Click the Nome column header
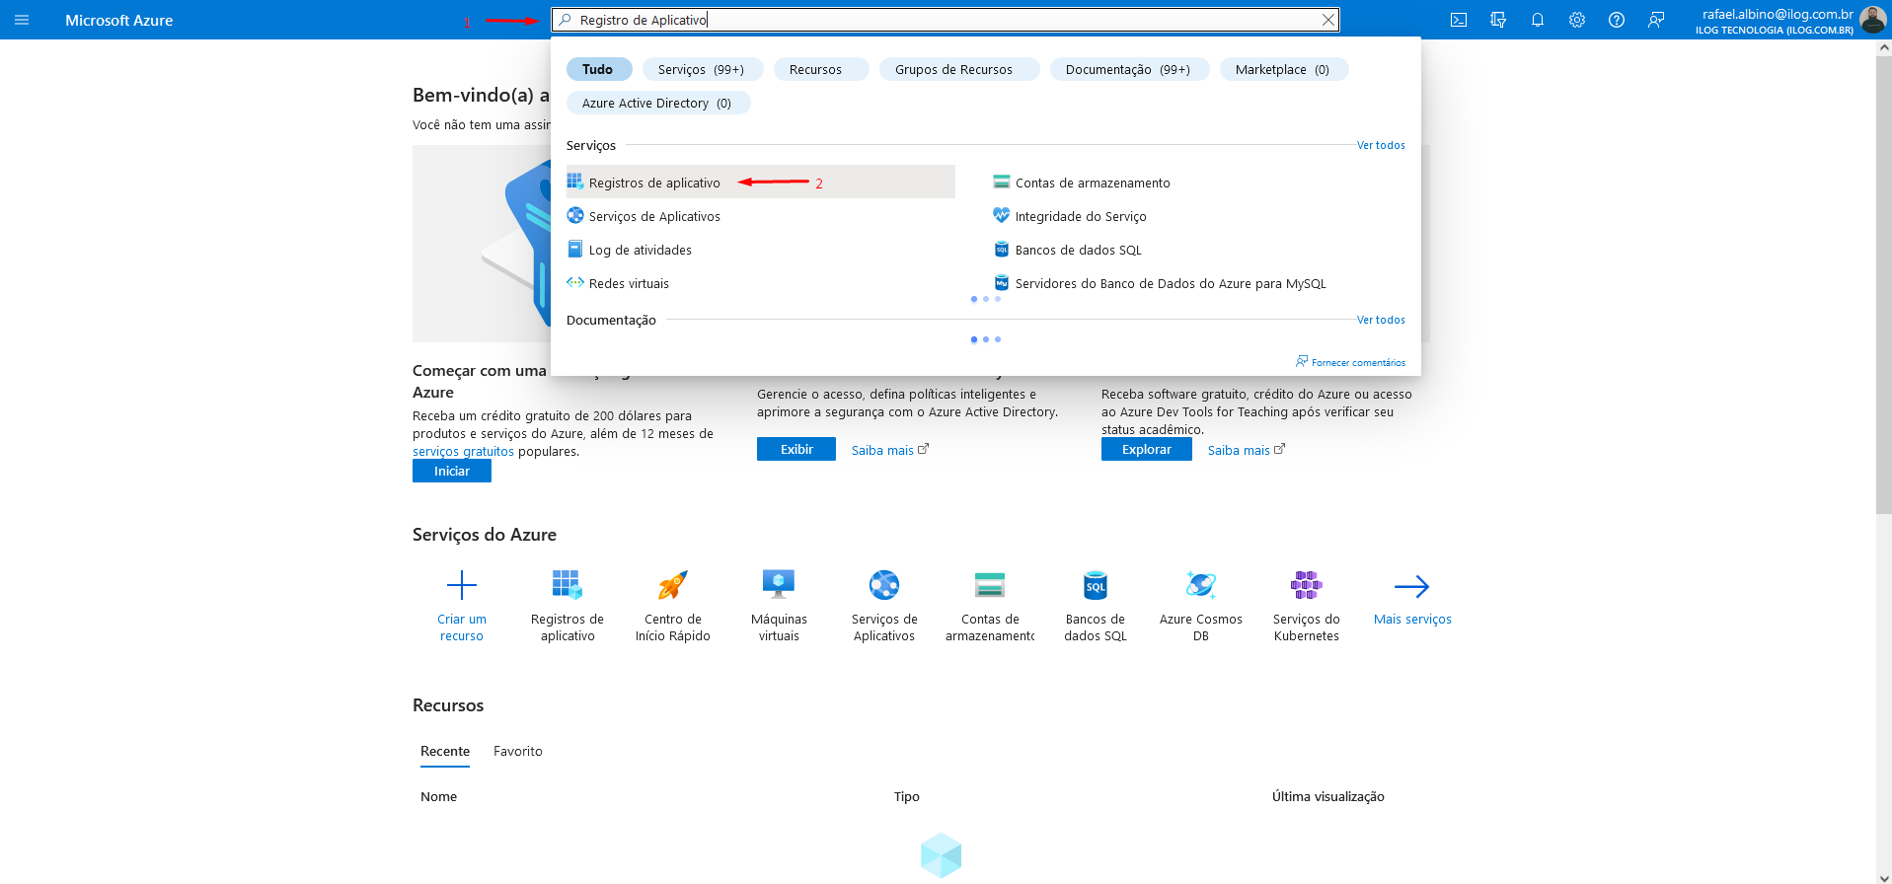Image resolution: width=1892 pixels, height=884 pixels. [x=439, y=796]
